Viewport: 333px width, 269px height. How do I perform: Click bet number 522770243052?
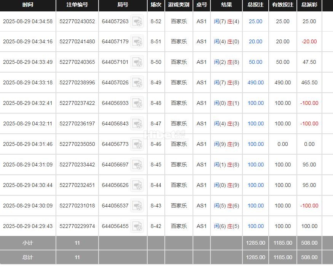(77, 22)
